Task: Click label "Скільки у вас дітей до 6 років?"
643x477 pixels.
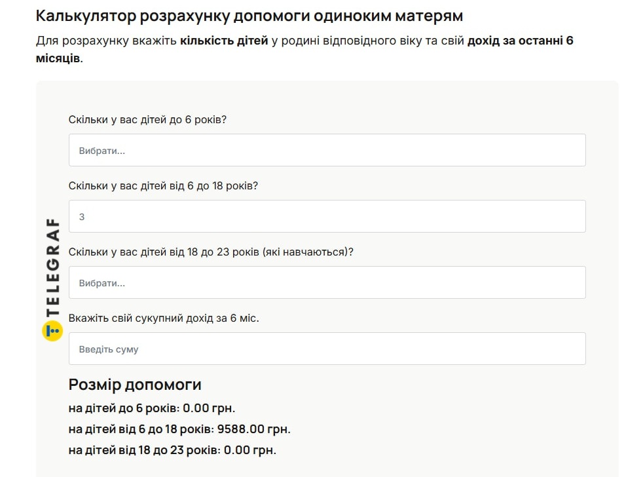Action: 147,120
